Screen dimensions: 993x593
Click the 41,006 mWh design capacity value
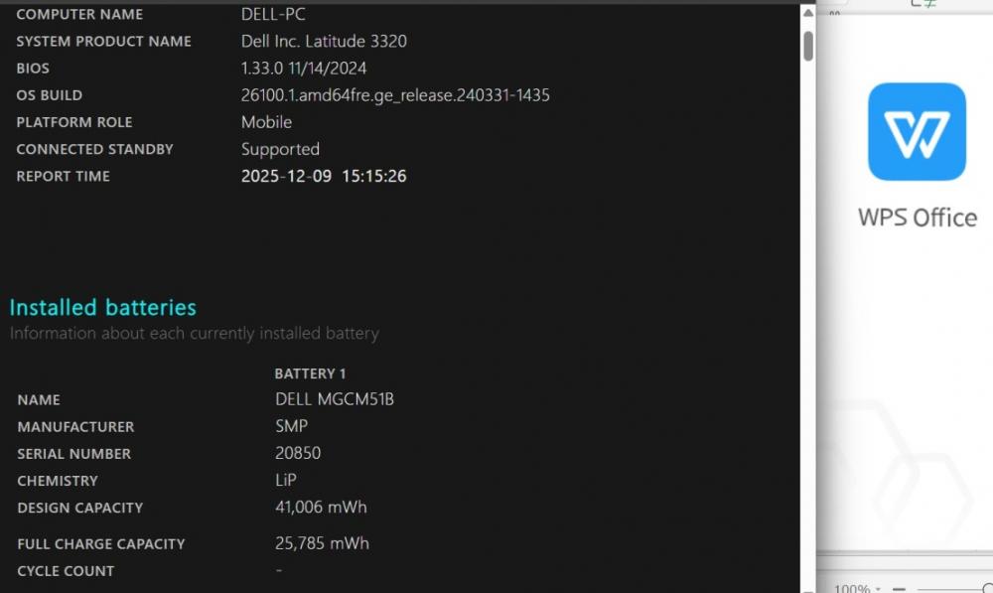tap(321, 507)
